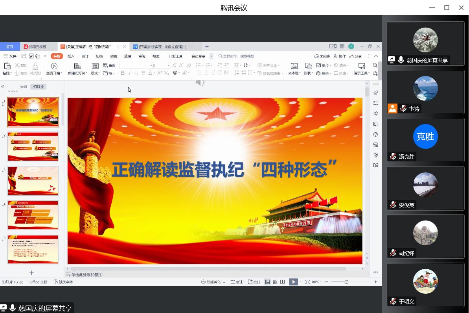This screenshot has height=313, width=469.
Task: Open the 插入 insert ribbon tab
Action: tap(71, 56)
